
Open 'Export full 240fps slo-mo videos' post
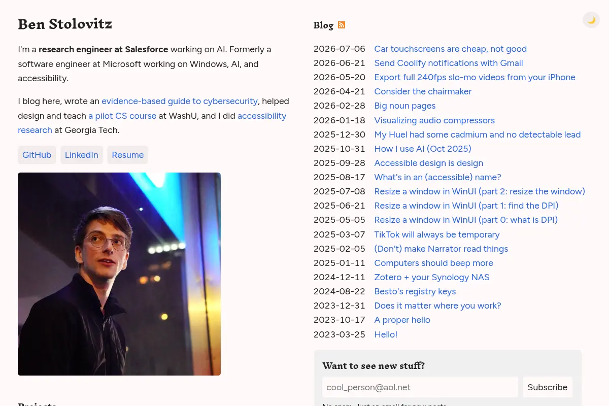pyautogui.click(x=475, y=77)
